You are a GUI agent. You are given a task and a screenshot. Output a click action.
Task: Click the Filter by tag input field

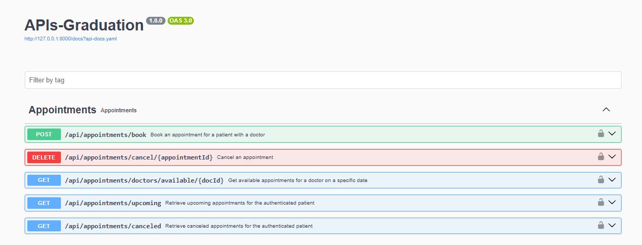click(323, 80)
